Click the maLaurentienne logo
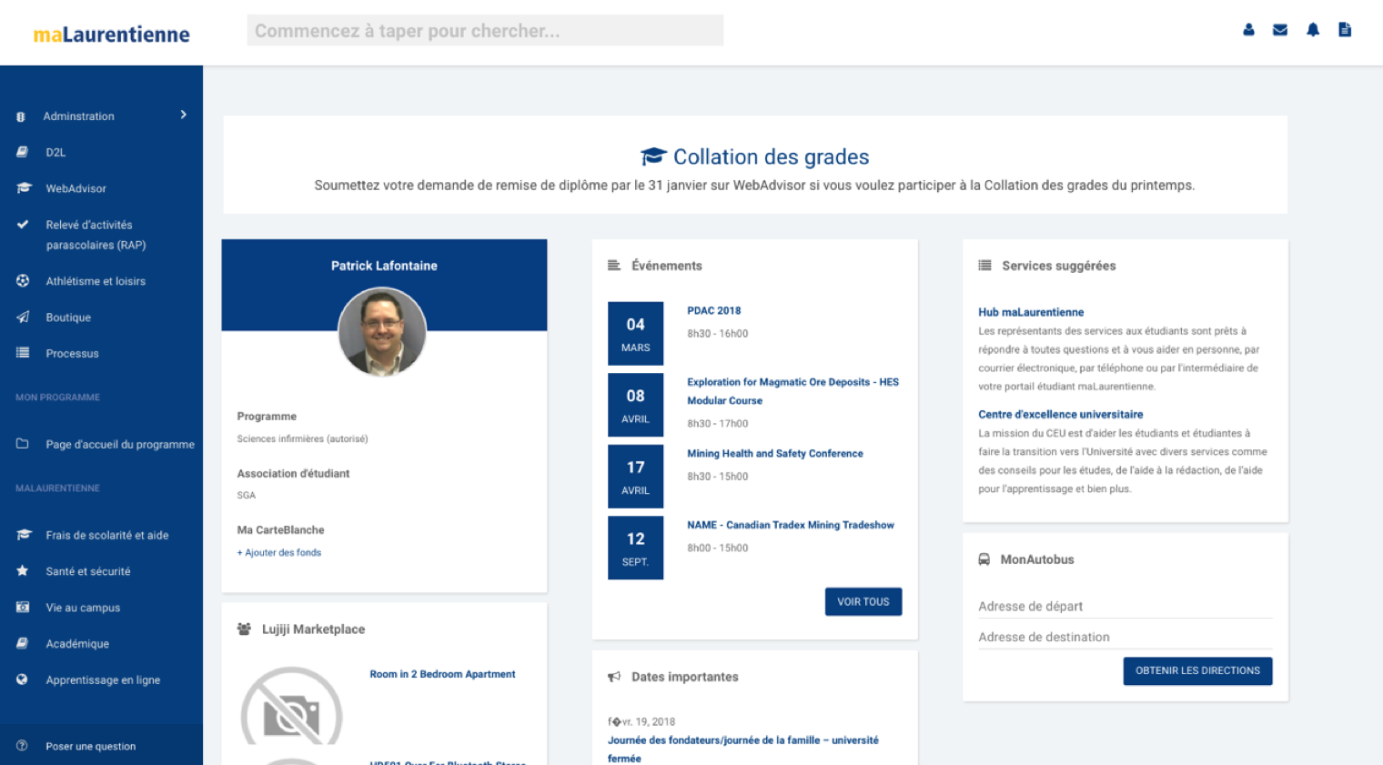The width and height of the screenshot is (1383, 765). (111, 35)
